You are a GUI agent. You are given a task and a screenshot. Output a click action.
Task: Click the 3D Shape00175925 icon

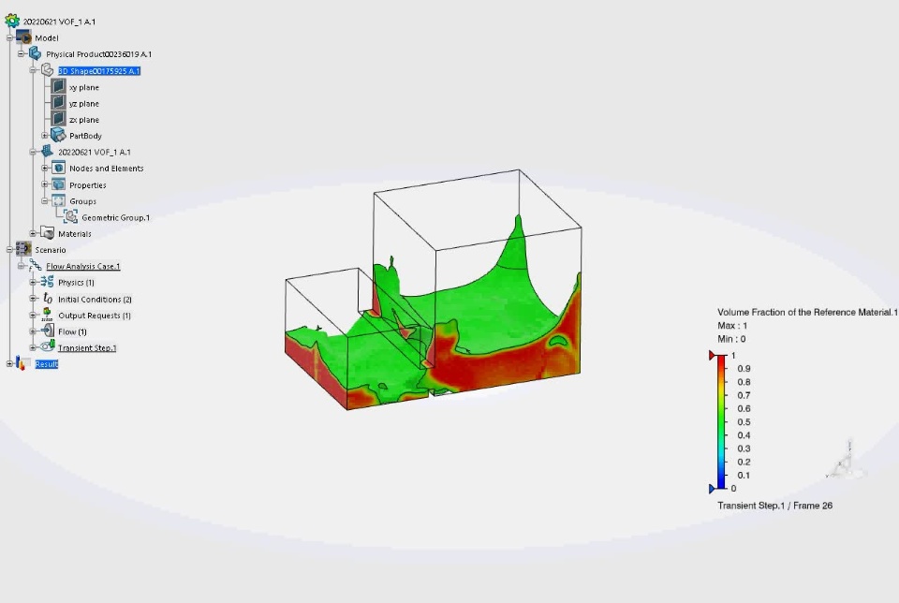(47, 70)
